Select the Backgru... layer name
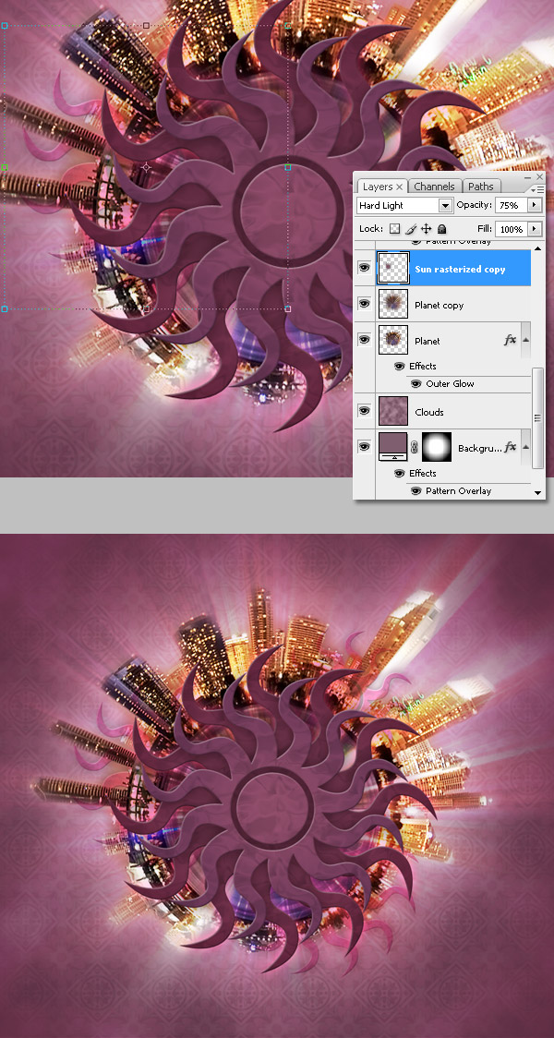 479,449
